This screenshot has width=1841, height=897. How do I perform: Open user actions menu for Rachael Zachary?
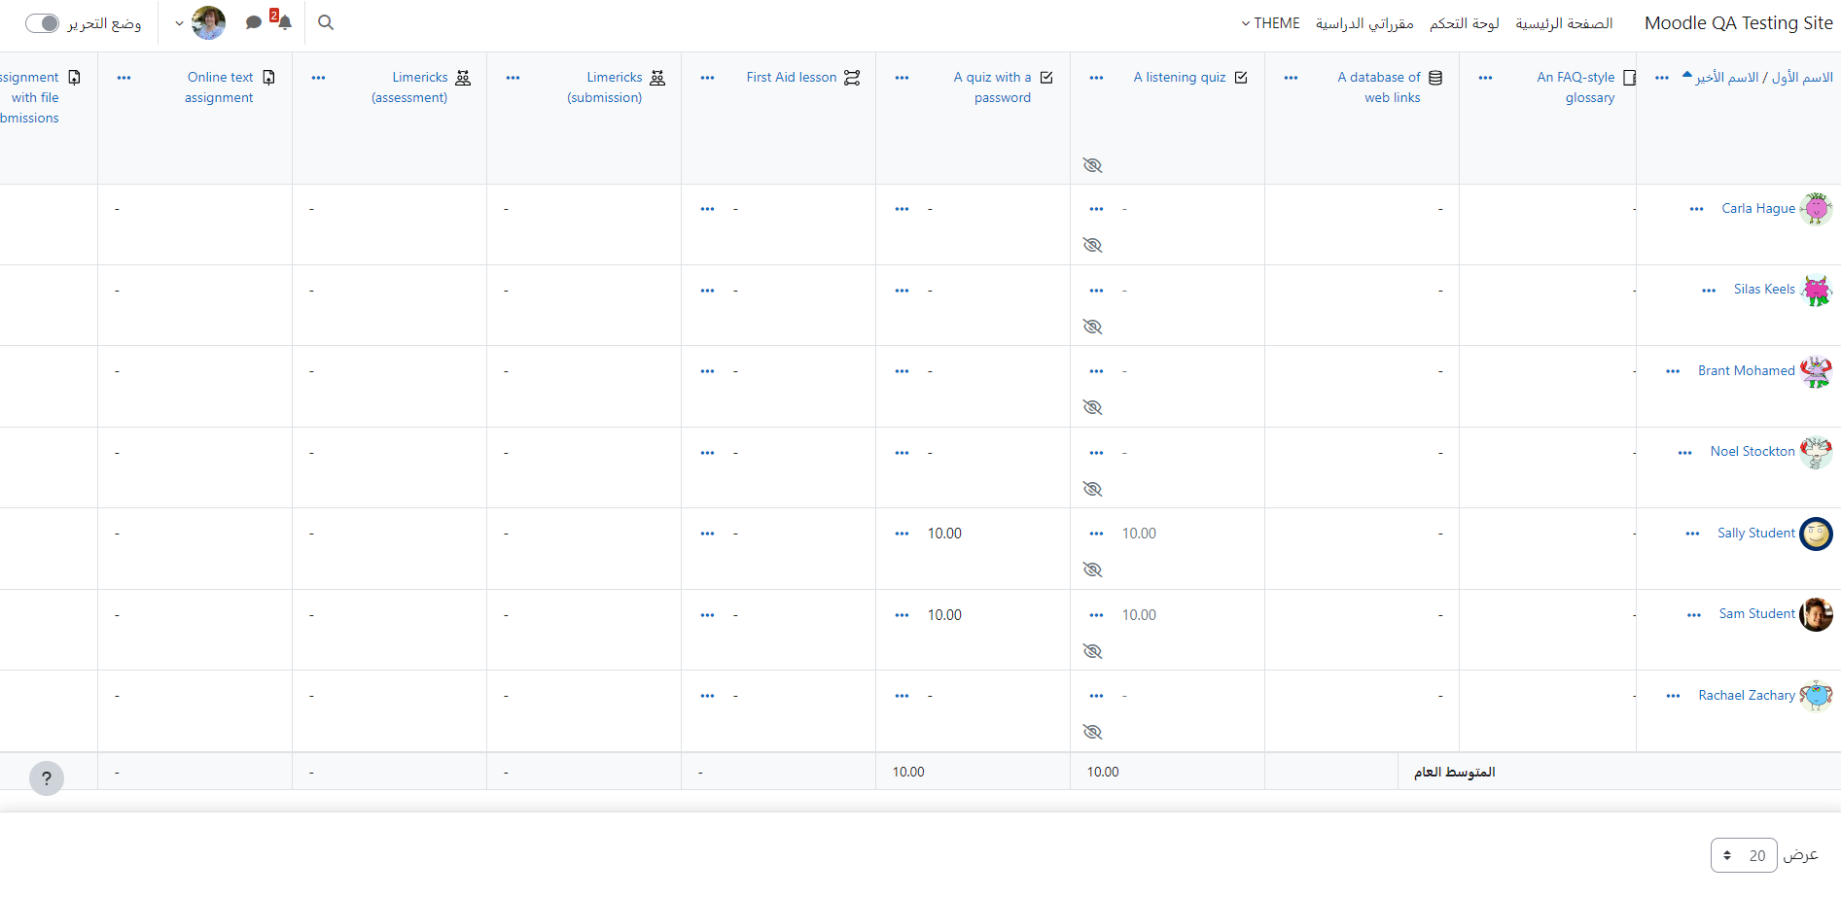click(x=1673, y=697)
